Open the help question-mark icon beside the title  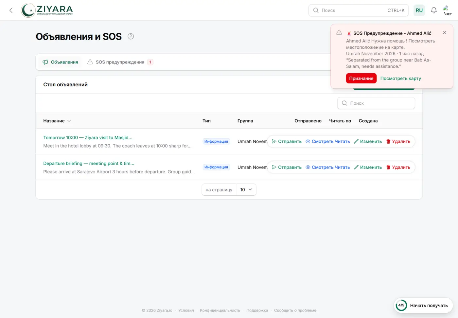[x=131, y=36]
